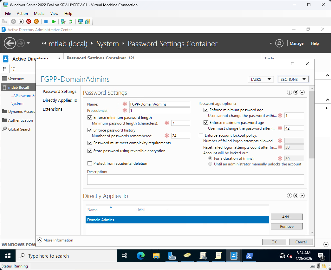Image resolution: width=331 pixels, height=270 pixels.
Task: Click the network globe tray icon
Action: [282, 256]
